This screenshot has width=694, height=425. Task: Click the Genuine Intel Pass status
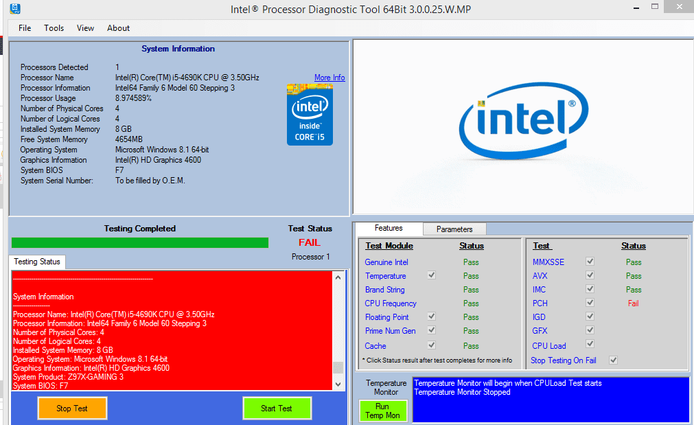click(x=471, y=262)
